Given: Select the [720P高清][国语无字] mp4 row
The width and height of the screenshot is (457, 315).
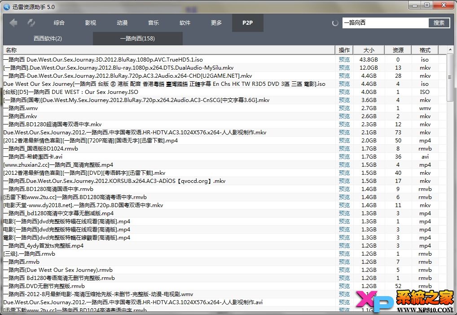Looking at the screenshot, I should tap(224, 141).
